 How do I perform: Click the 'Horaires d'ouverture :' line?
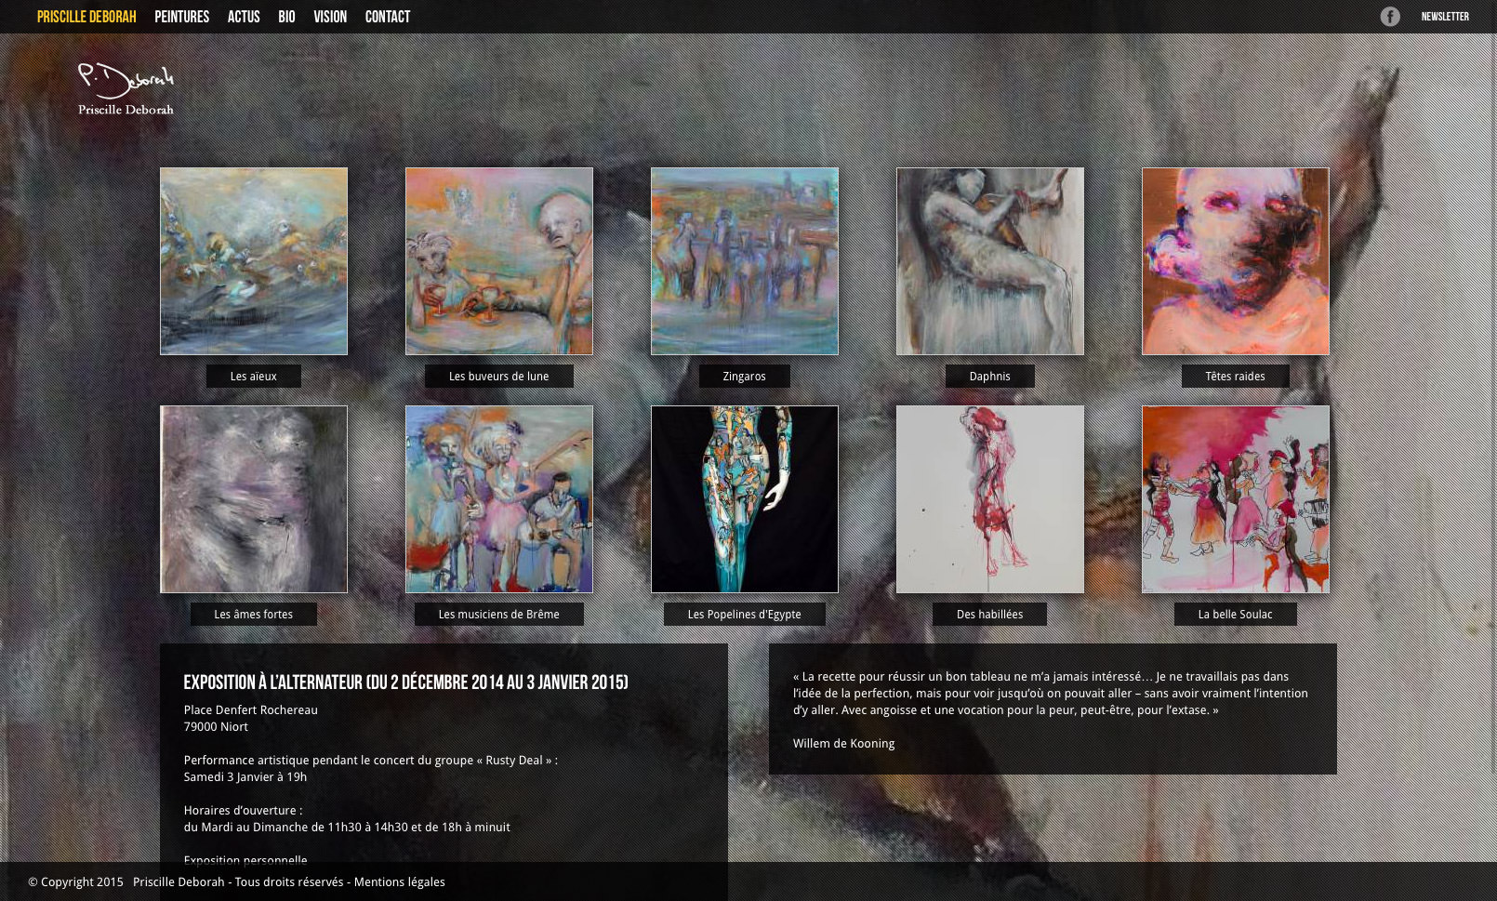(x=243, y=811)
